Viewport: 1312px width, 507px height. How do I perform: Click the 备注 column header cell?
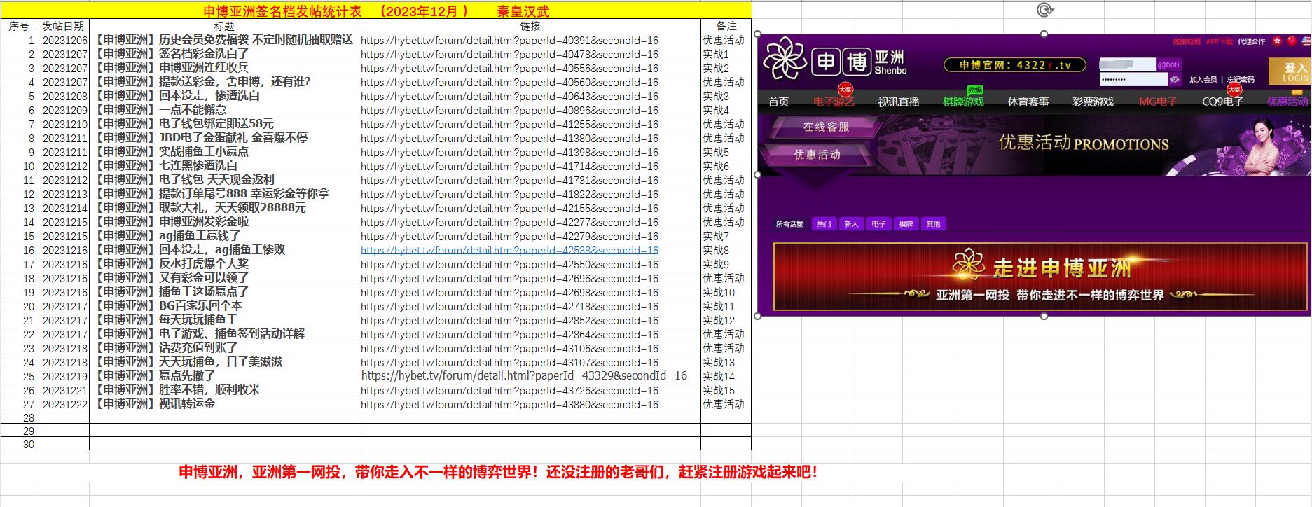click(726, 26)
